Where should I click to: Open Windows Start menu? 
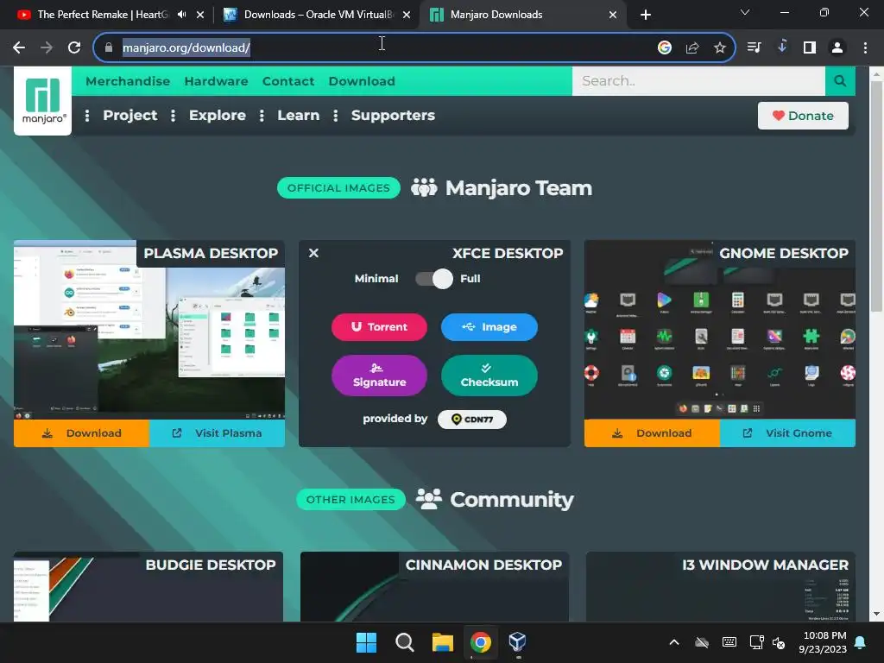[366, 642]
